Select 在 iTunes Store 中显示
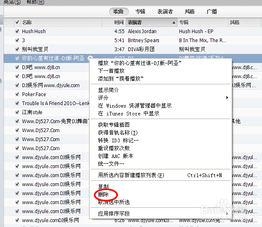 click(128, 114)
